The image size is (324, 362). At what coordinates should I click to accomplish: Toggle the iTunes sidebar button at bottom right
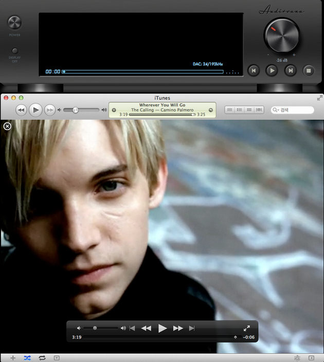tap(311, 358)
